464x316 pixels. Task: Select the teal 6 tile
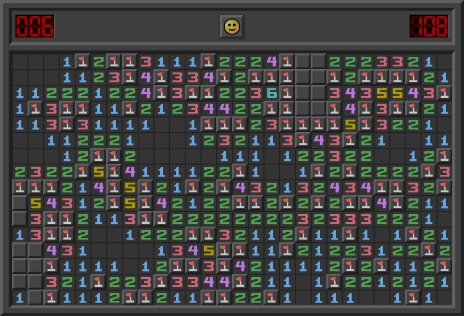[x=272, y=93]
